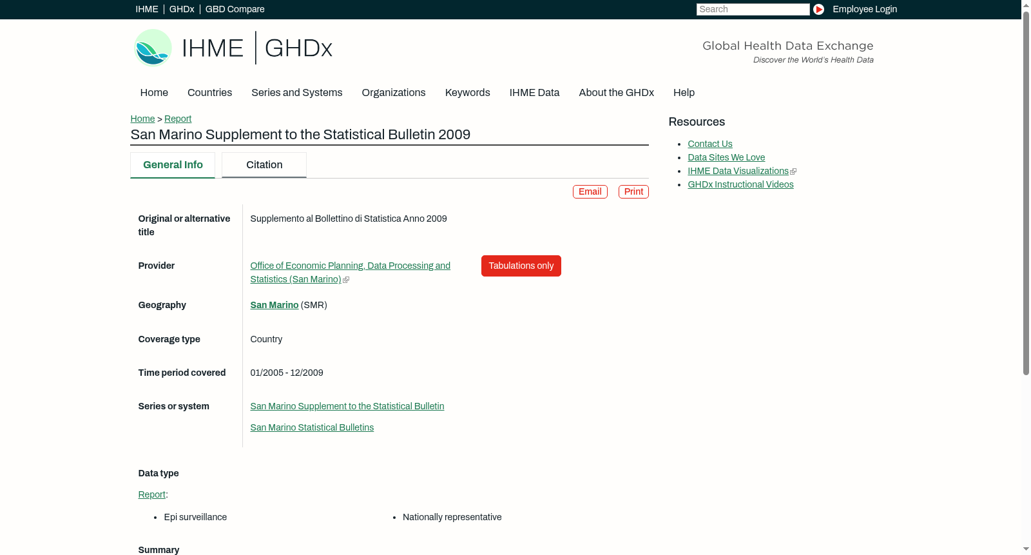Select the General Info tab
The image size is (1031, 555).
[x=173, y=165]
